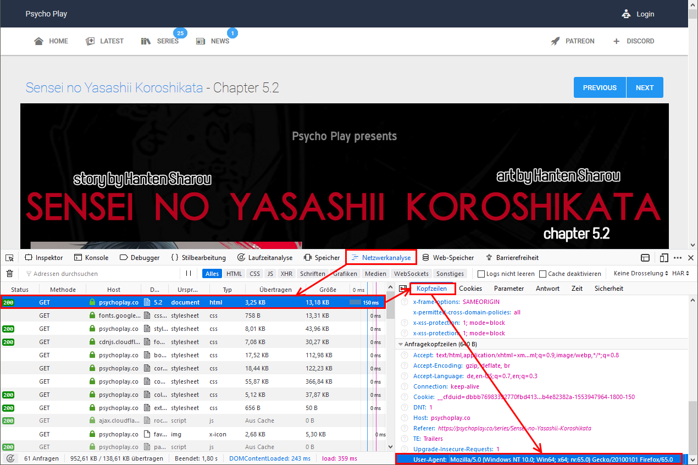Open the HAR export dropdown
This screenshot has width=698, height=465.
[x=682, y=274]
